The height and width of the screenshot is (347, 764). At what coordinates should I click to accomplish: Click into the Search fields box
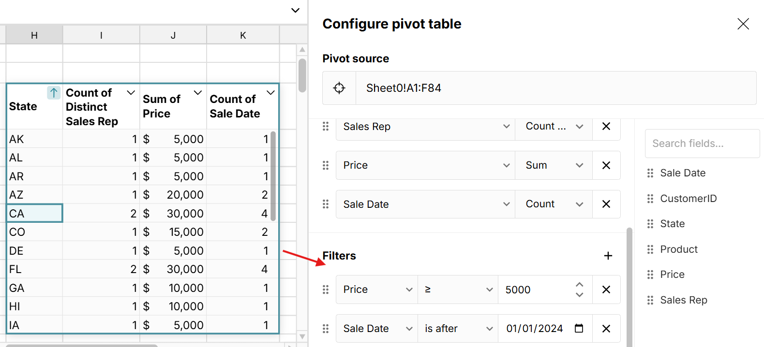pos(702,144)
